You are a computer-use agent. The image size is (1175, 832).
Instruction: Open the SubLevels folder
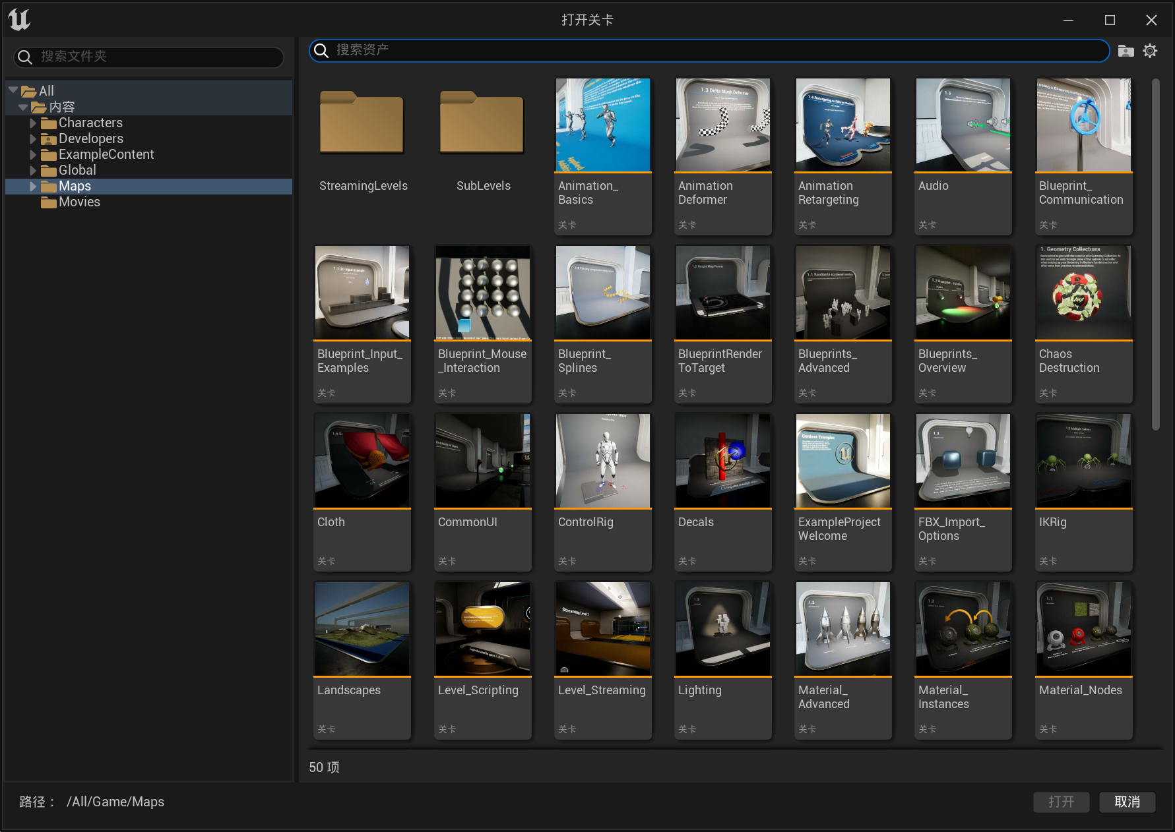pyautogui.click(x=482, y=123)
